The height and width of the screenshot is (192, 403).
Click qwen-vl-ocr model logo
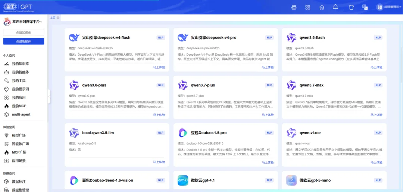pos(291,133)
